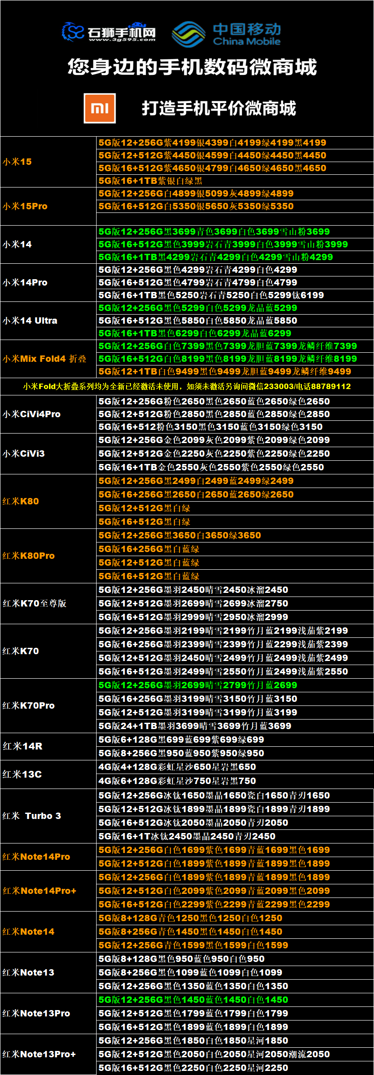Select the row 5G版16+512粉色3150黑色3150

point(235,427)
